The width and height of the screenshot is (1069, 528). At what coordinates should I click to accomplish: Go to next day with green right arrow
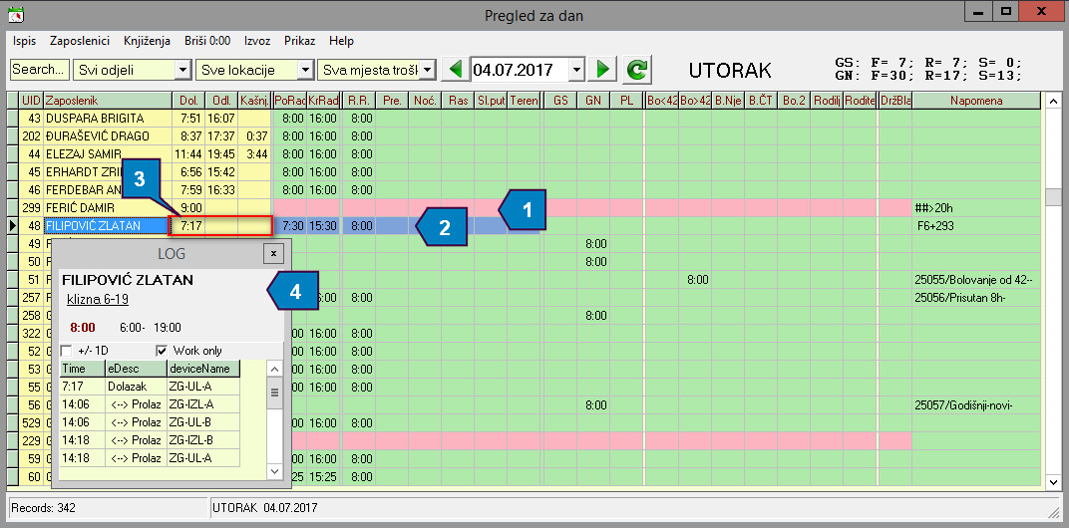tap(602, 69)
